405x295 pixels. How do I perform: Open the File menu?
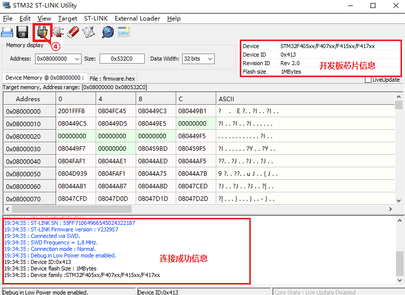click(8, 19)
